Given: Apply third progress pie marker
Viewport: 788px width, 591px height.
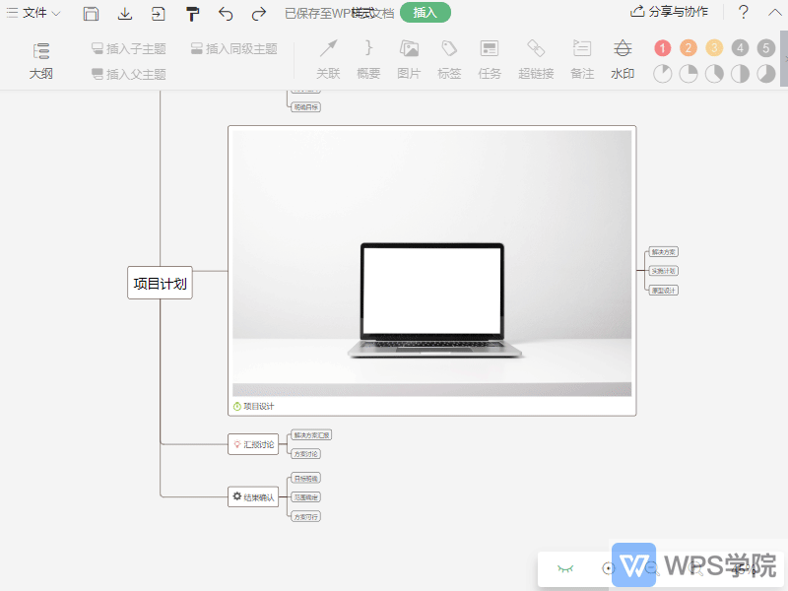Looking at the screenshot, I should click(x=714, y=74).
